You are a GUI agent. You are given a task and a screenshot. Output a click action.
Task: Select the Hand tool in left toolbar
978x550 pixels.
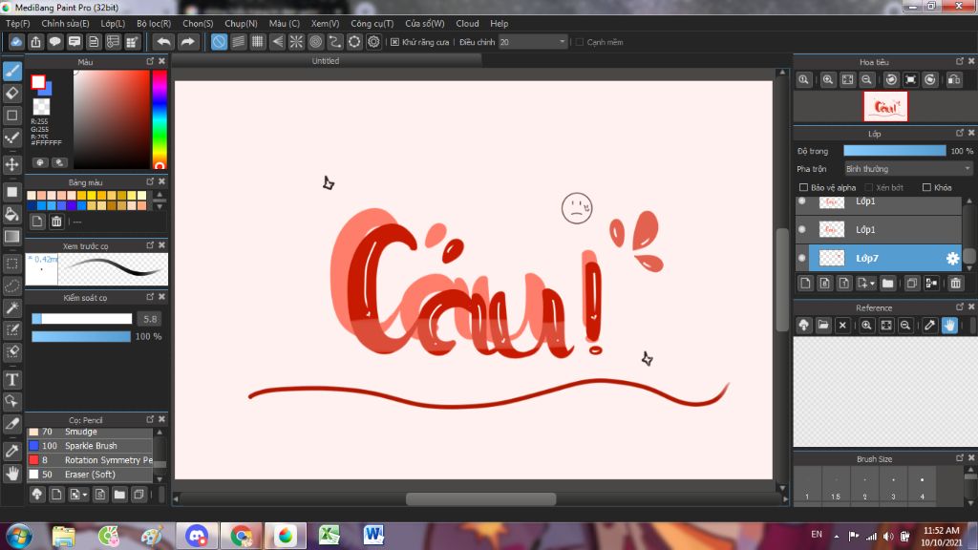(x=11, y=474)
